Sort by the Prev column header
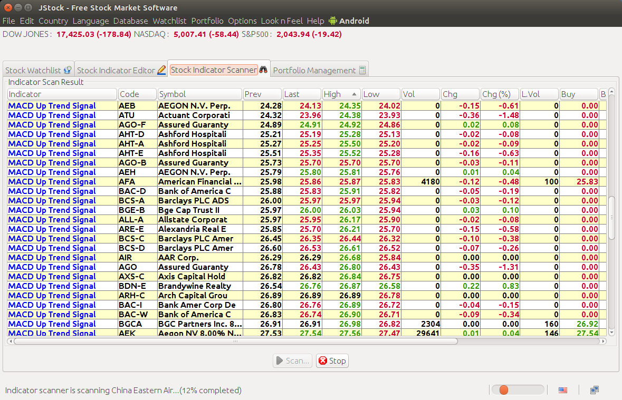 (x=262, y=94)
